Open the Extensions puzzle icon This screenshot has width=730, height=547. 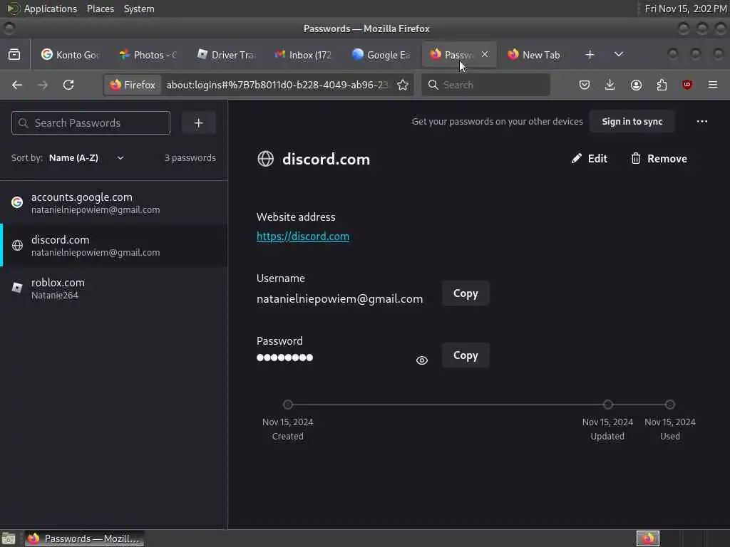[662, 85]
